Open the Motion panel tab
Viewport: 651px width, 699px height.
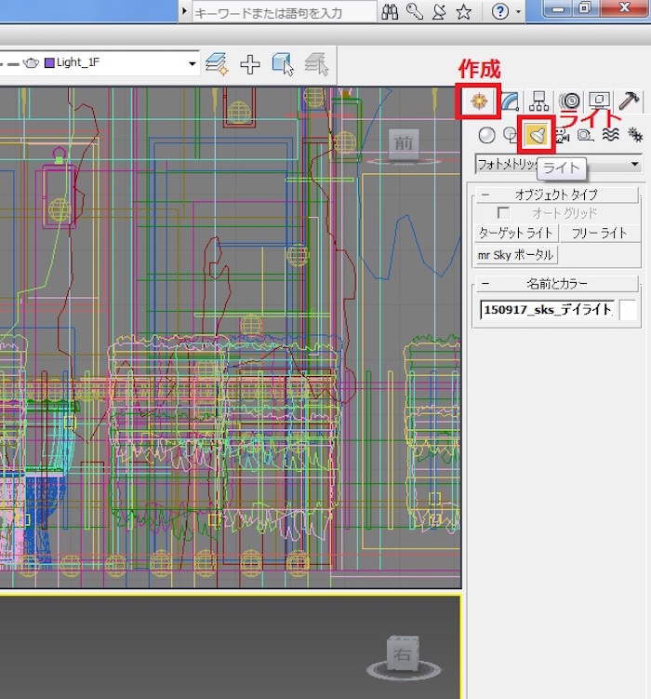click(x=569, y=101)
